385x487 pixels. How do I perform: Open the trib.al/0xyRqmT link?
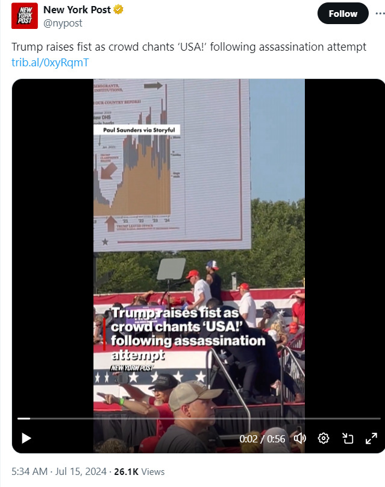click(x=50, y=63)
